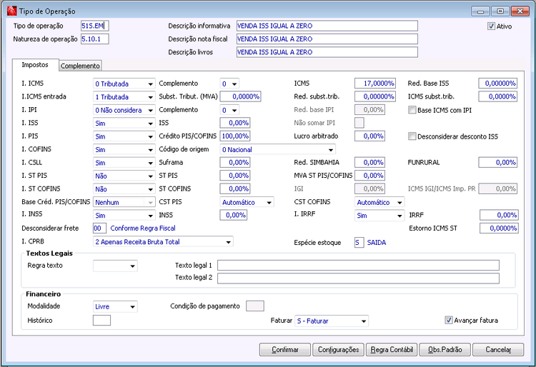Click the Natureza de operação field
This screenshot has height=367, width=536.
coord(94,39)
